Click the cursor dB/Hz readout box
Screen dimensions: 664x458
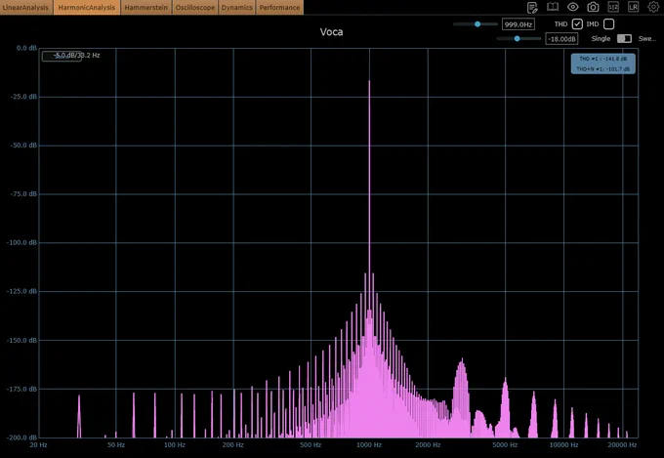tap(62, 56)
